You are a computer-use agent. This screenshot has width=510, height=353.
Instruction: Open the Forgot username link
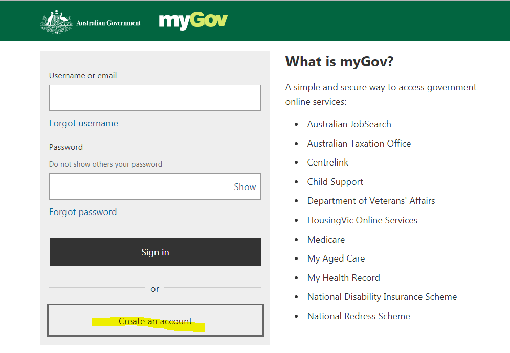[83, 124]
